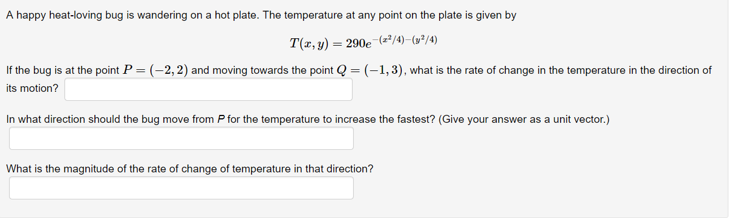The height and width of the screenshot is (218, 729).
Task: Click the point Q = (−1, 3) expression
Action: click(x=371, y=70)
